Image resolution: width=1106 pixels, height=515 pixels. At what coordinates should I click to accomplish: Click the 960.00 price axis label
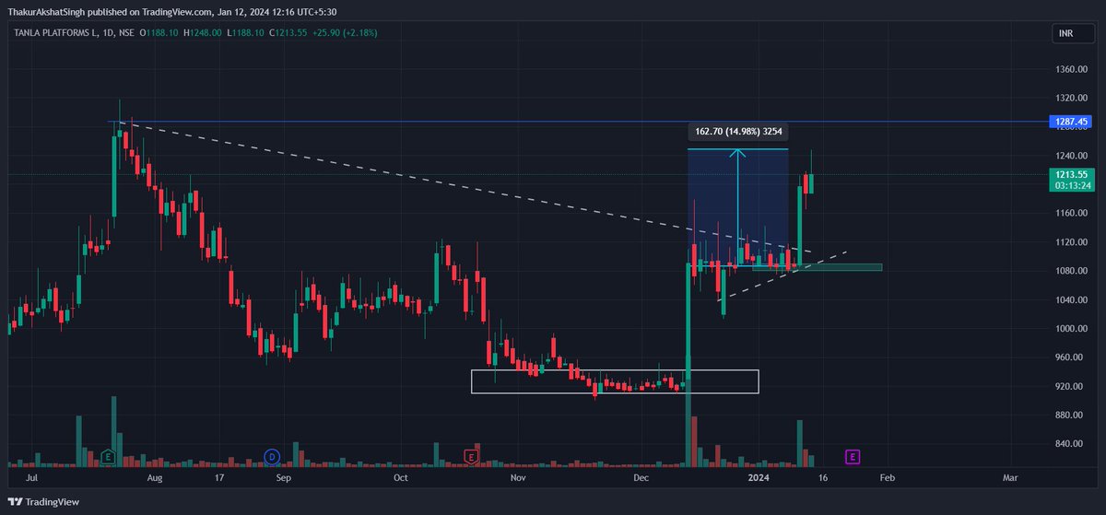tap(1070, 357)
